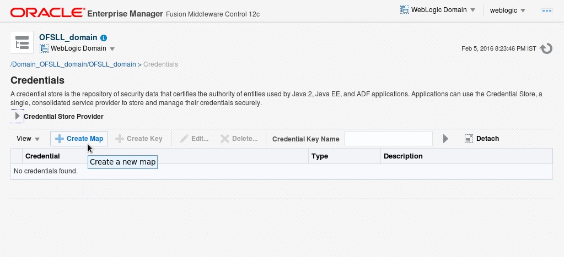Click the OFSLL_domain title text
The width and height of the screenshot is (564, 257).
(68, 37)
